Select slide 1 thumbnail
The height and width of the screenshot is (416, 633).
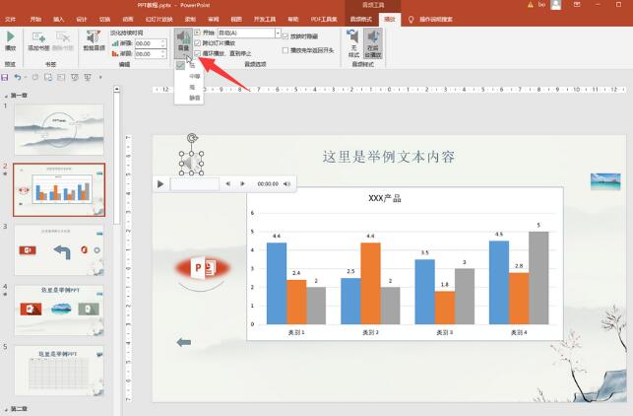pyautogui.click(x=59, y=129)
